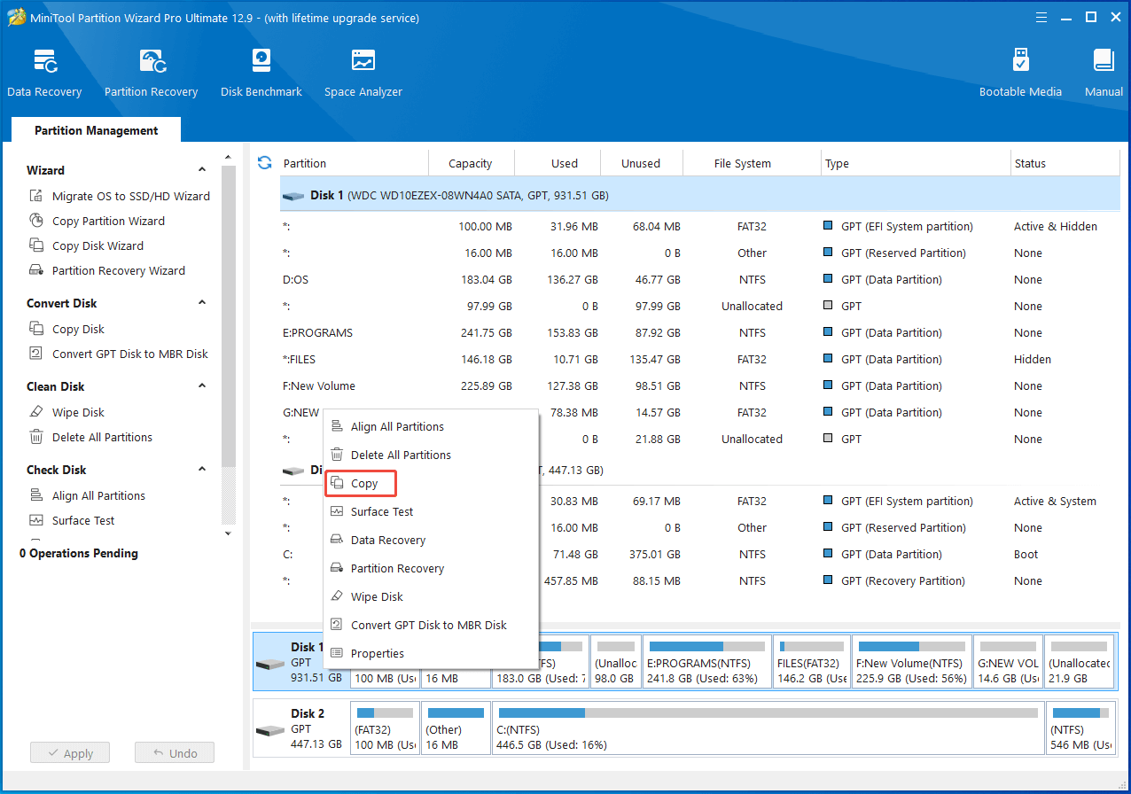Select C:(NTFS) 446.5 GB block in disk map

click(768, 728)
